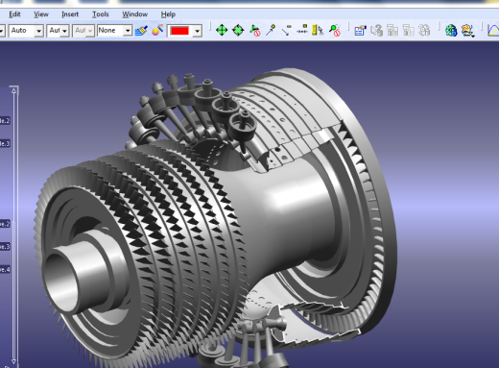The image size is (499, 368).
Task: Click the up arrow of tree scrollbar
Action: coord(13,91)
